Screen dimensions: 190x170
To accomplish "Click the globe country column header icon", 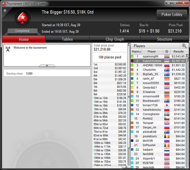I will coord(167,52).
